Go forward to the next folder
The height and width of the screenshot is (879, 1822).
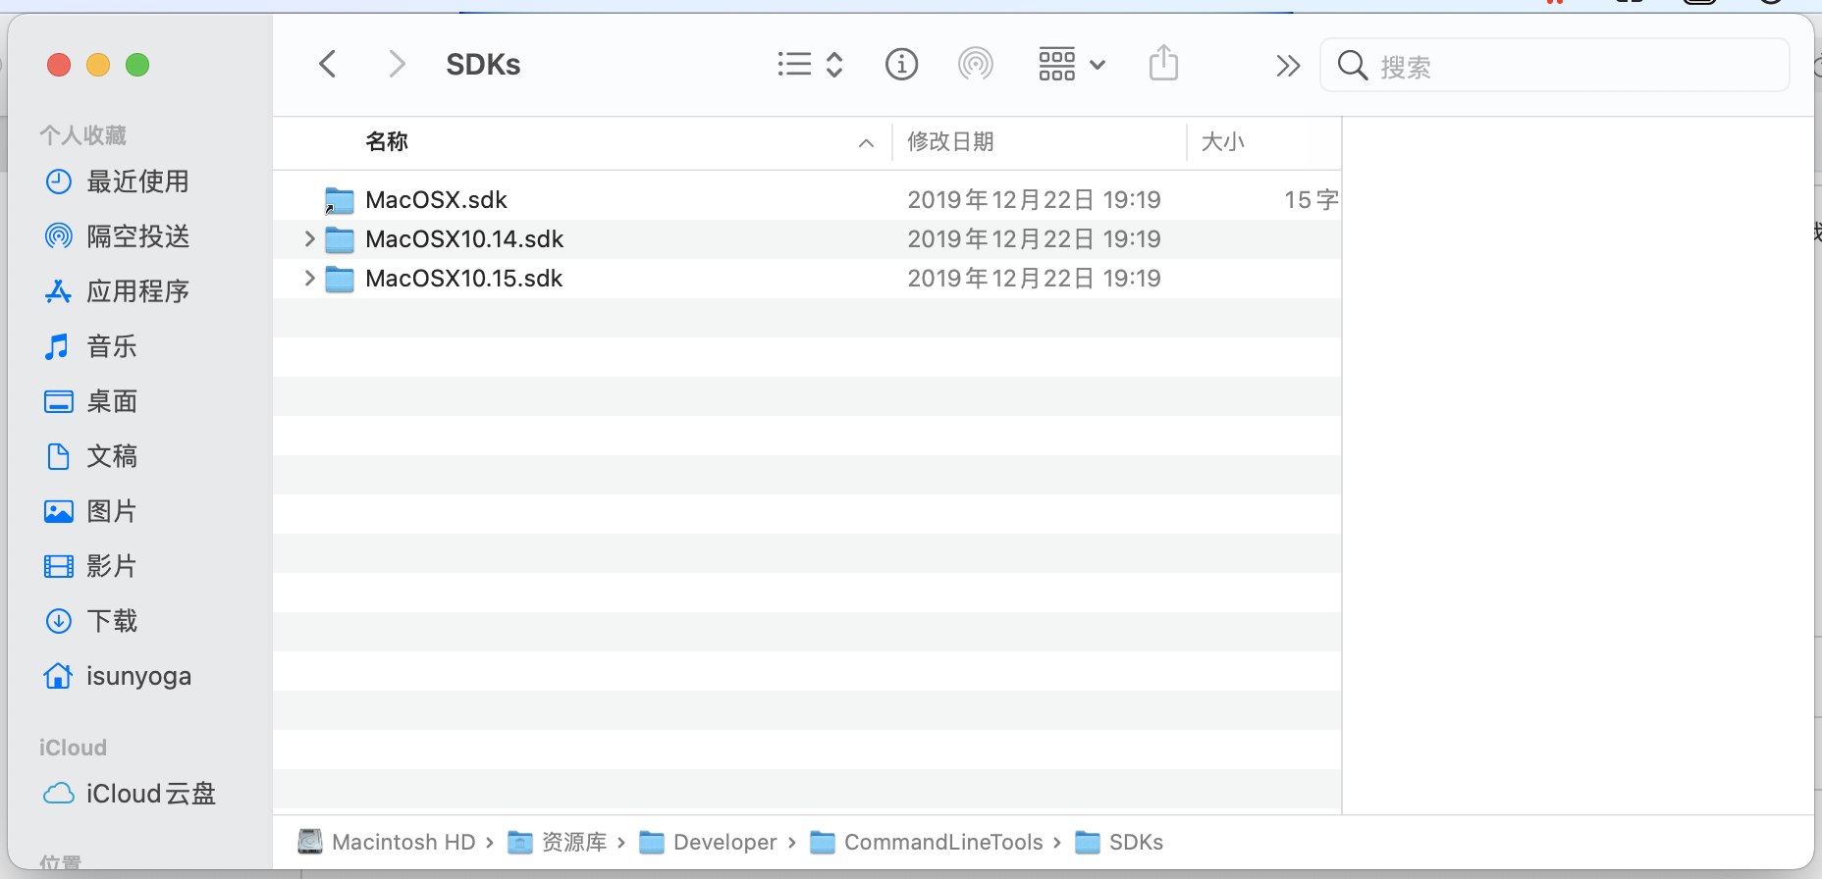pyautogui.click(x=397, y=65)
